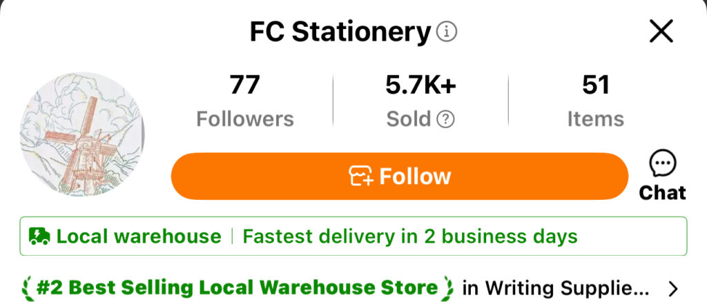Tap the green delivery truck icon
707x306 pixels.
pyautogui.click(x=39, y=236)
